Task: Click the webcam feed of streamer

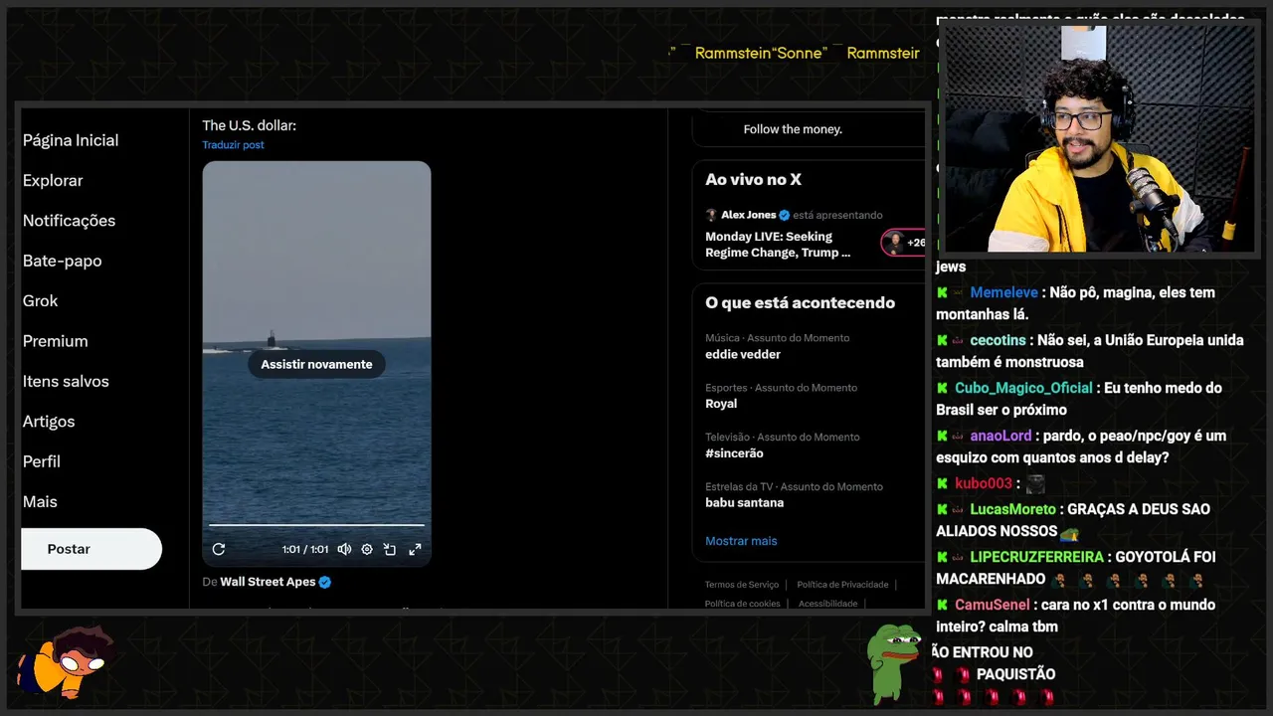Action: pyautogui.click(x=1100, y=139)
